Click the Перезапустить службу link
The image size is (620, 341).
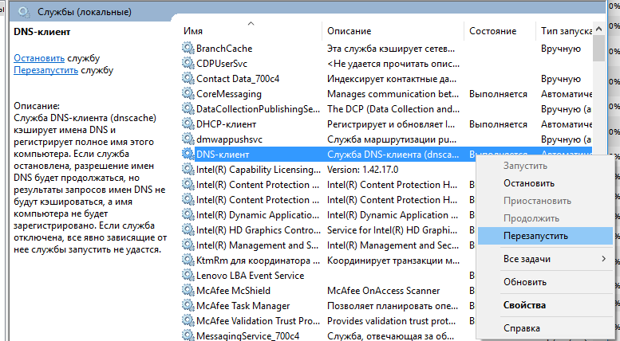tap(45, 70)
